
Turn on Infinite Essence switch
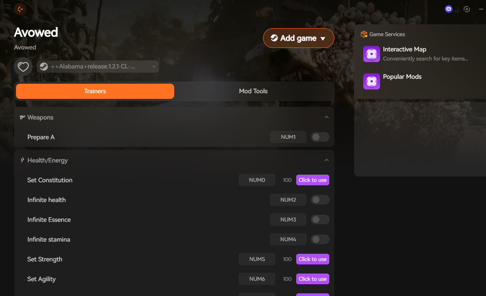[320, 220]
